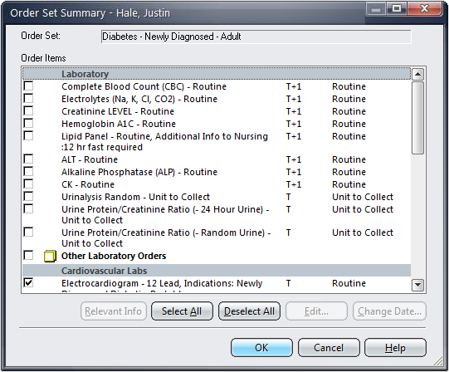The height and width of the screenshot is (372, 449).
Task: Tick the Lipid Panel checkbox
Action: pyautogui.click(x=28, y=135)
